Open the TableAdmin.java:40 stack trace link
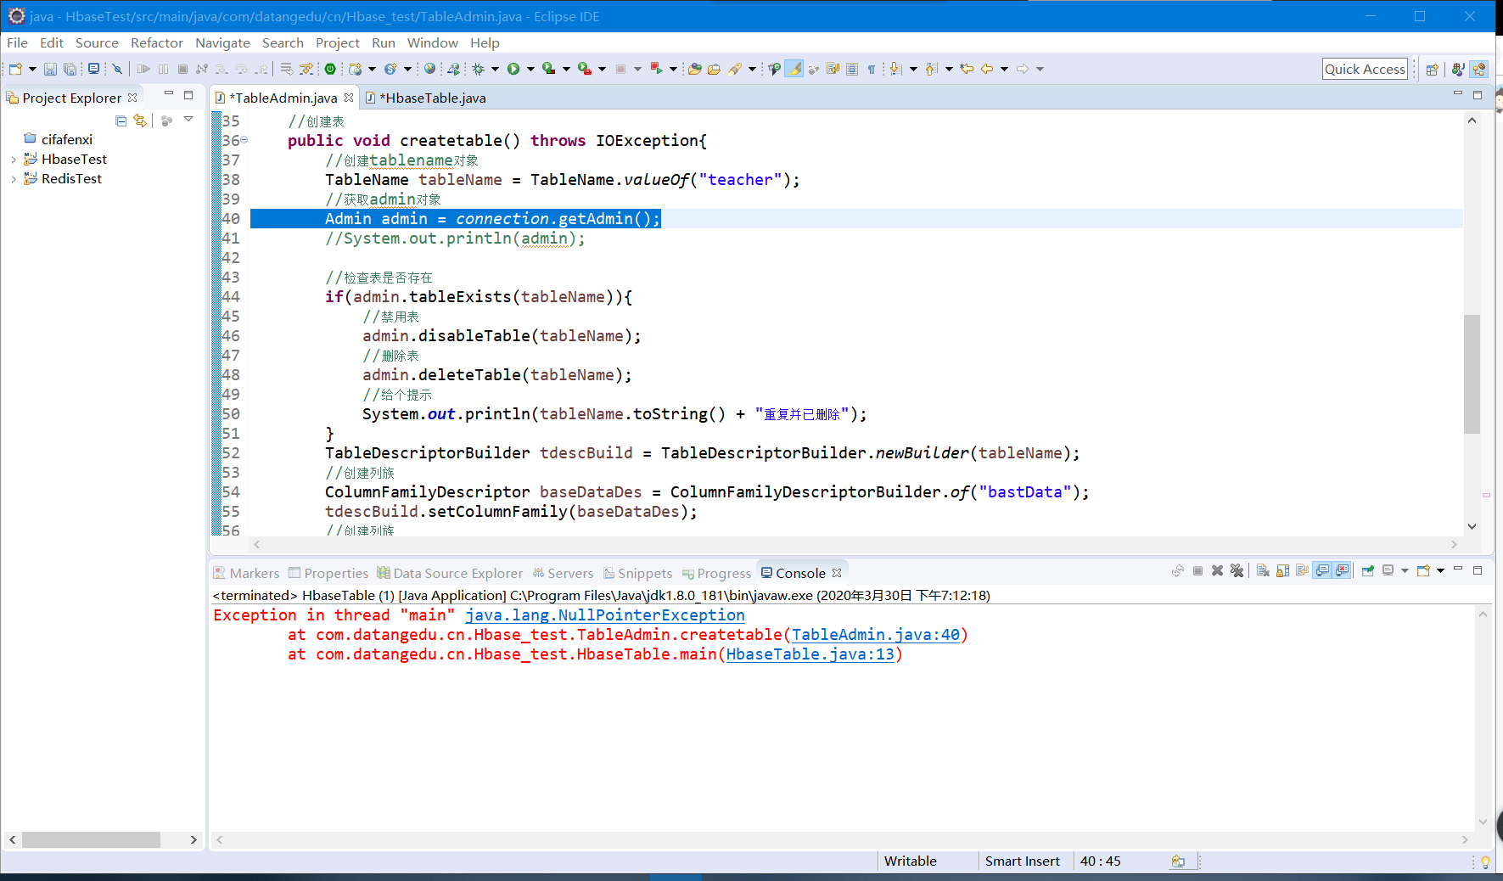This screenshot has height=881, width=1503. [x=876, y=635]
